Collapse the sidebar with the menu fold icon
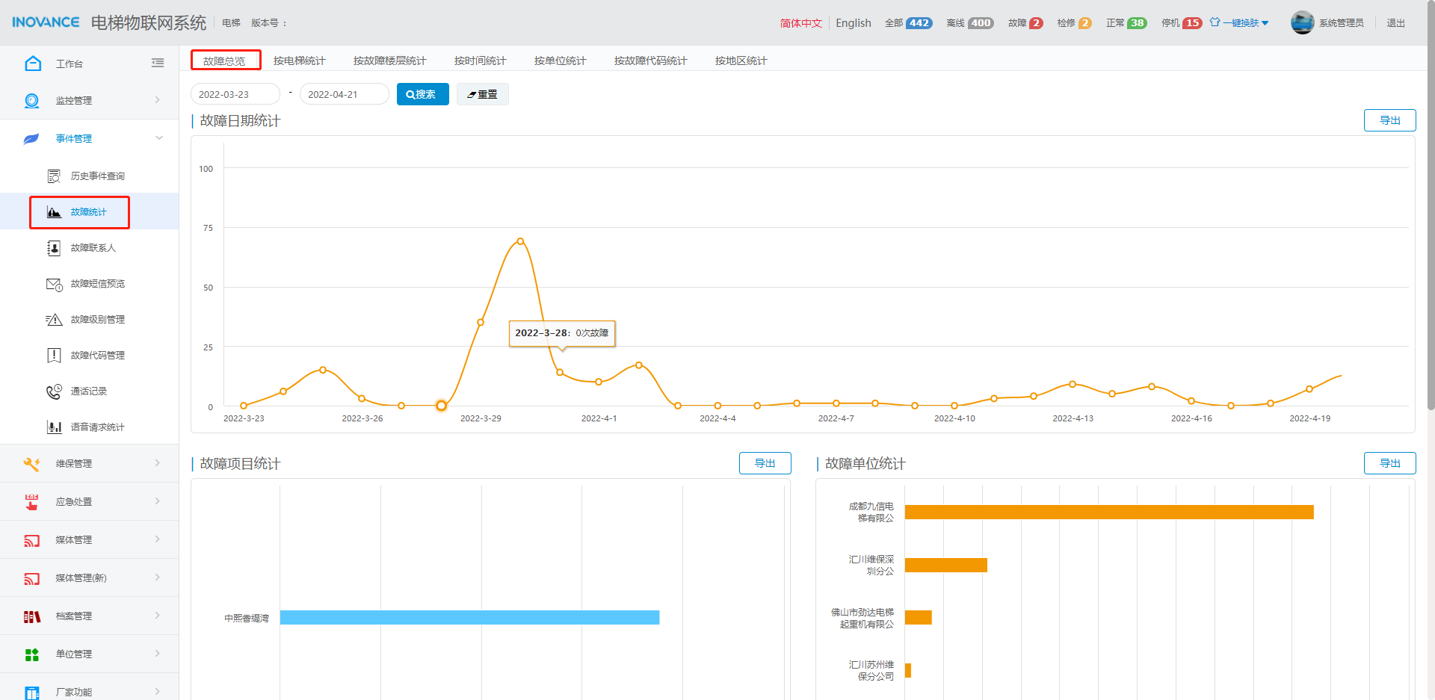 158,64
